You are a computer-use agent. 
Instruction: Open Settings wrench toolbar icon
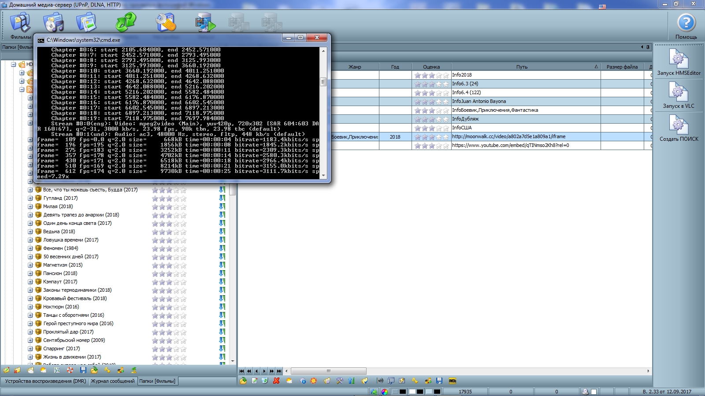166,22
